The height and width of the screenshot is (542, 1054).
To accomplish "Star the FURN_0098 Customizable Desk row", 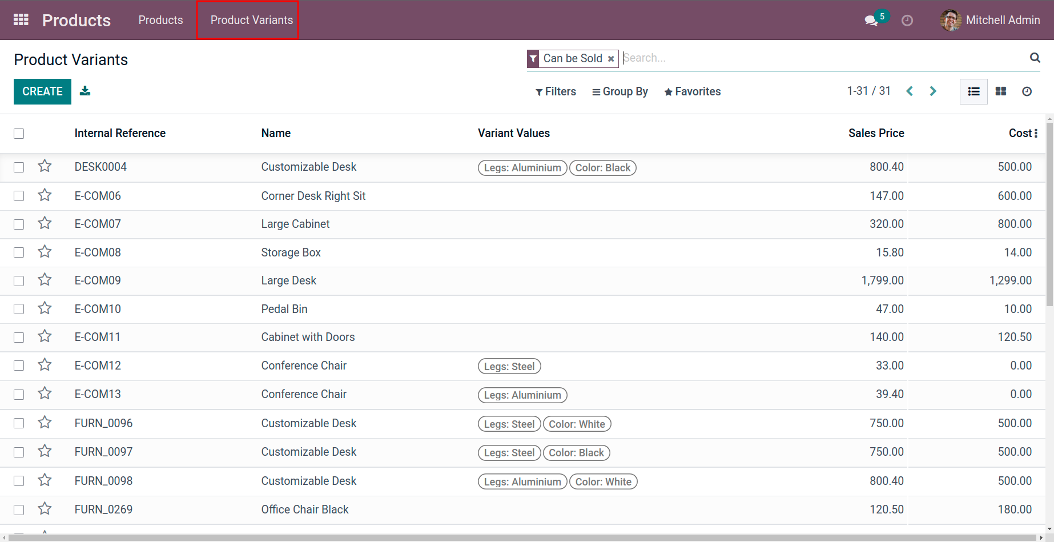I will [45, 480].
